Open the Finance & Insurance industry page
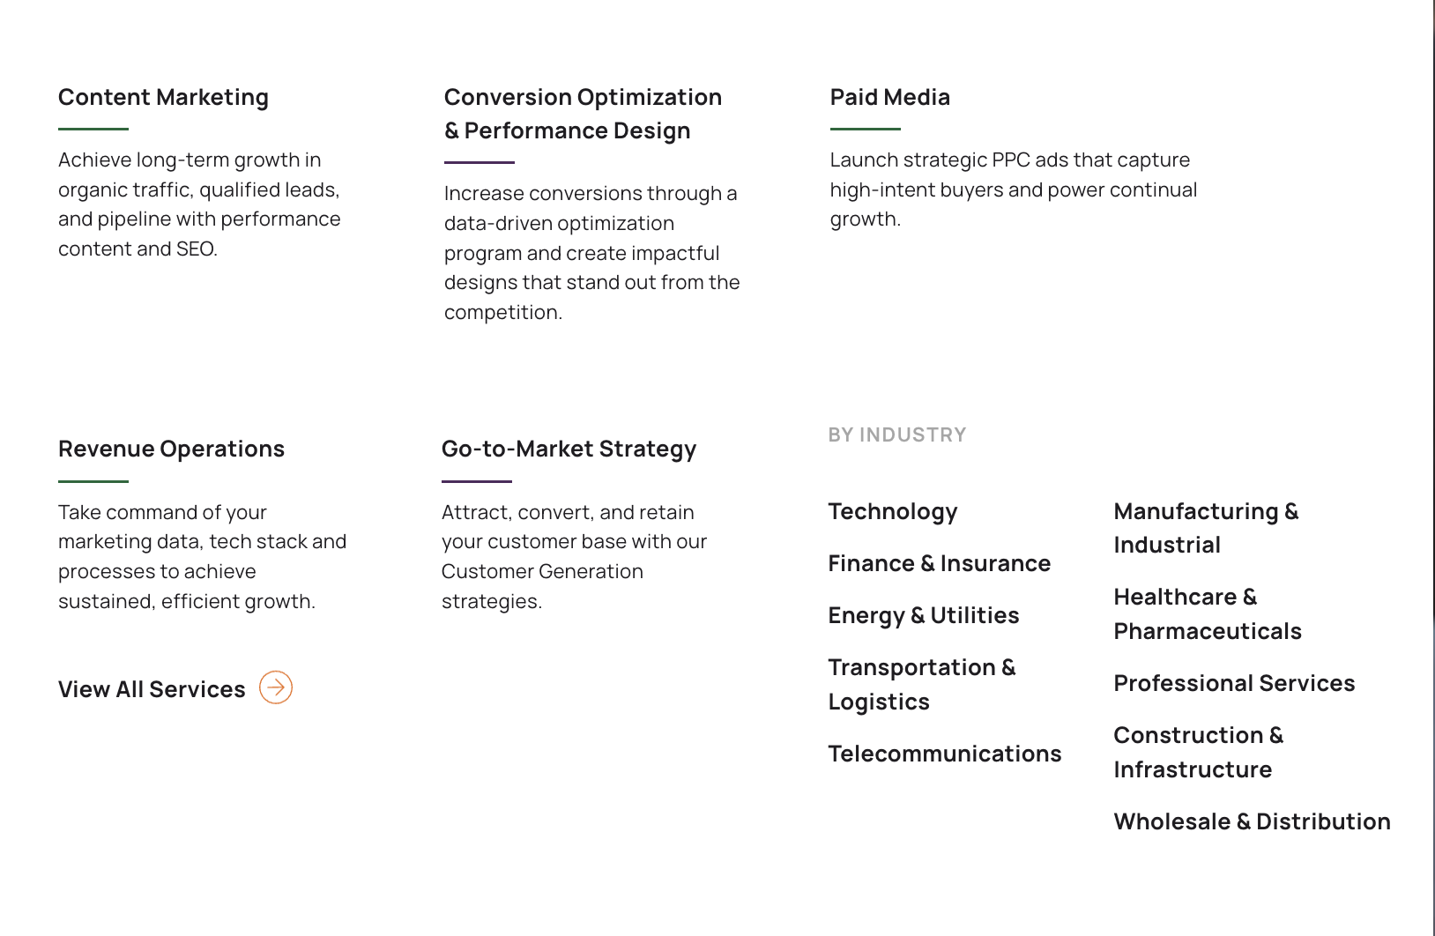 click(940, 562)
